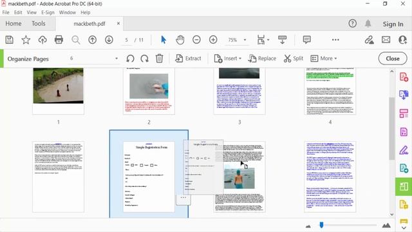
Task: Open Create PDF tool in right pane
Action: point(404,77)
